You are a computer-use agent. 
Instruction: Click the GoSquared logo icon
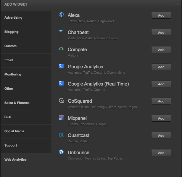click(61, 100)
